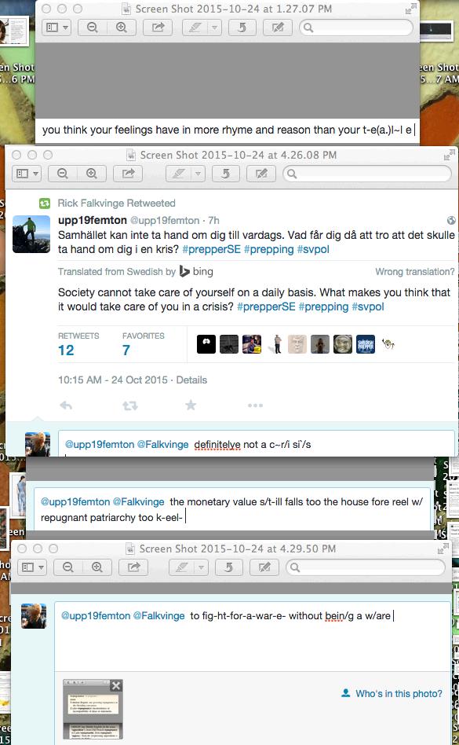Zoom out in the 4.29.50 PM Preview window
459x745 pixels.
point(67,567)
